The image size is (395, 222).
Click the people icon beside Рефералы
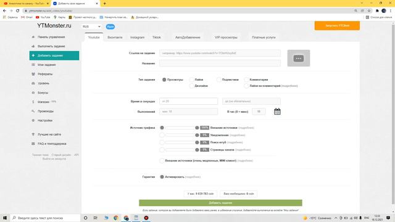pyautogui.click(x=33, y=74)
